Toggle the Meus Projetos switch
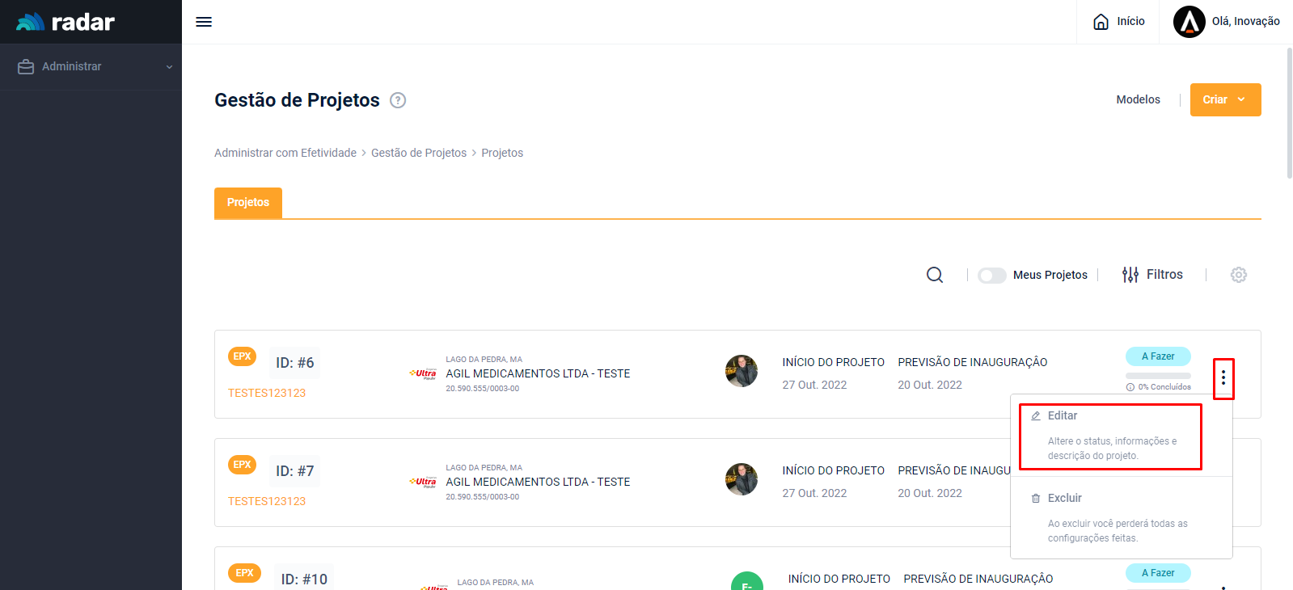Image resolution: width=1293 pixels, height=590 pixels. tap(991, 276)
